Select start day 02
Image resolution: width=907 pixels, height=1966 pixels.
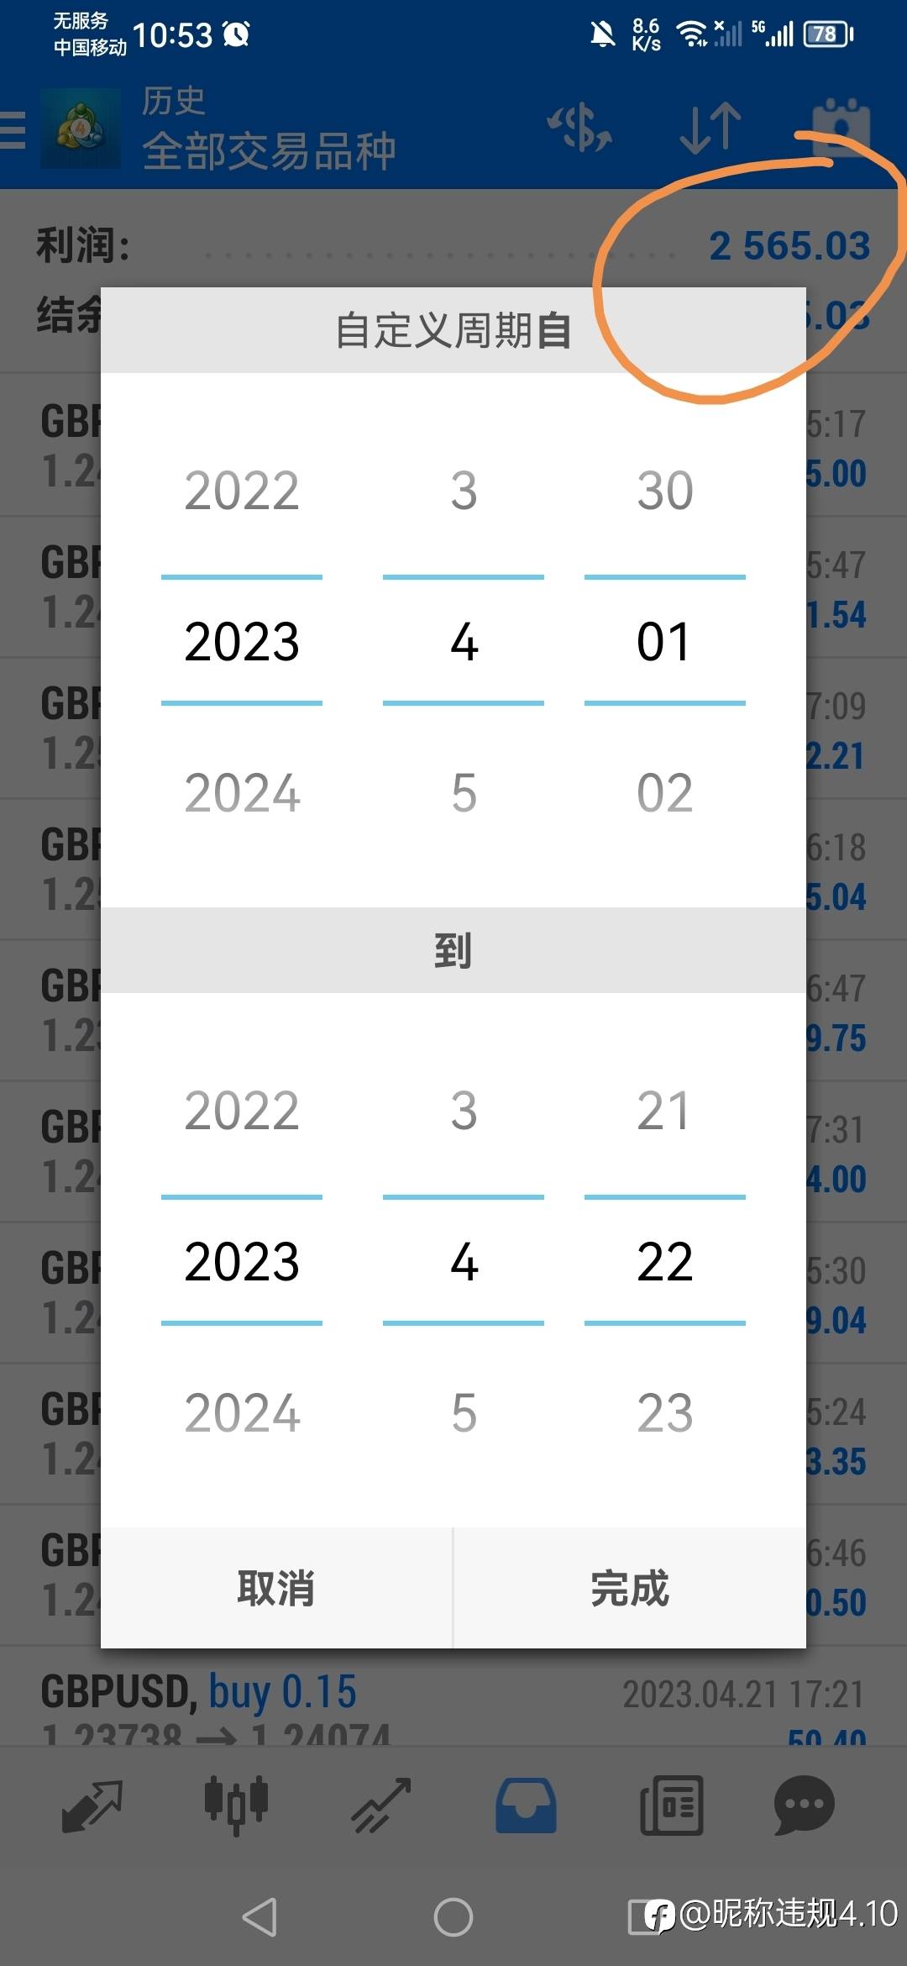[664, 793]
